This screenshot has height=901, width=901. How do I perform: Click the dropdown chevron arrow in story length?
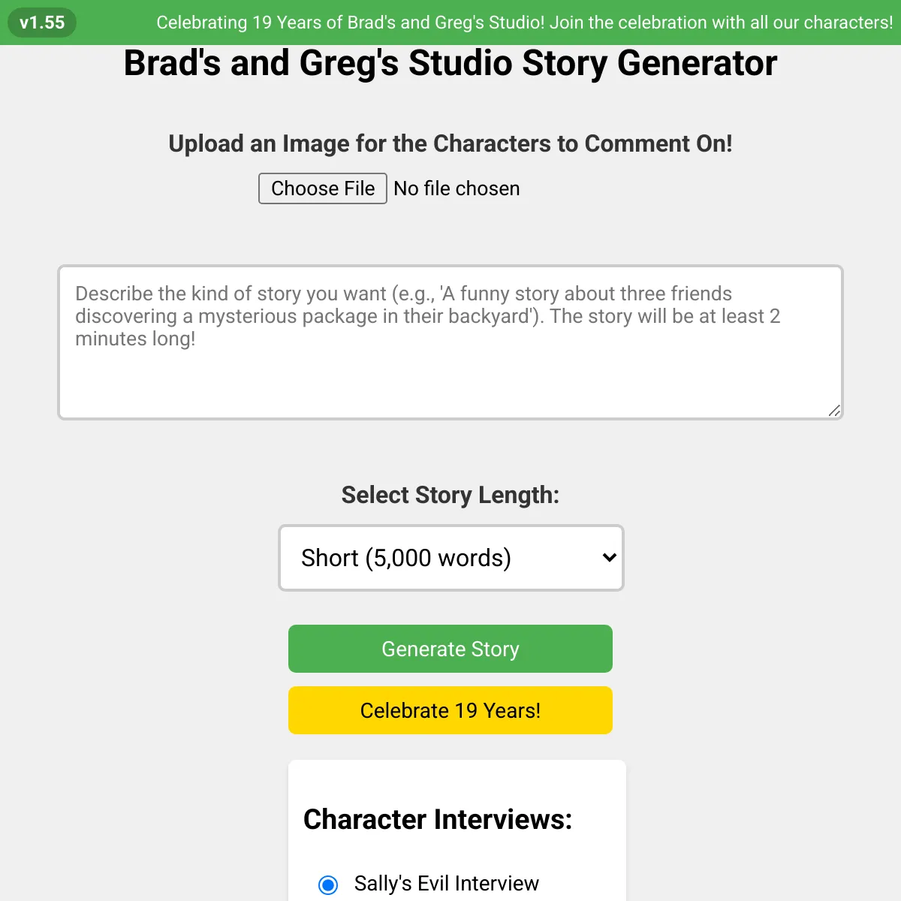(x=609, y=558)
